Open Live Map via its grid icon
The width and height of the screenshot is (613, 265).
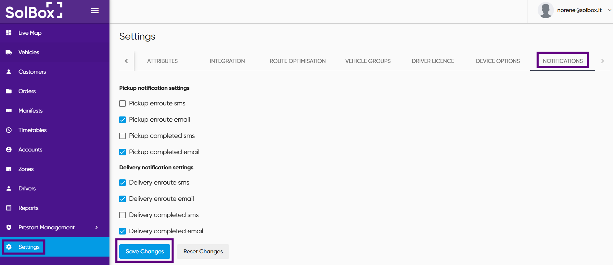point(9,33)
